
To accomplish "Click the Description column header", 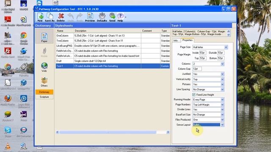I will tap(107, 31).
